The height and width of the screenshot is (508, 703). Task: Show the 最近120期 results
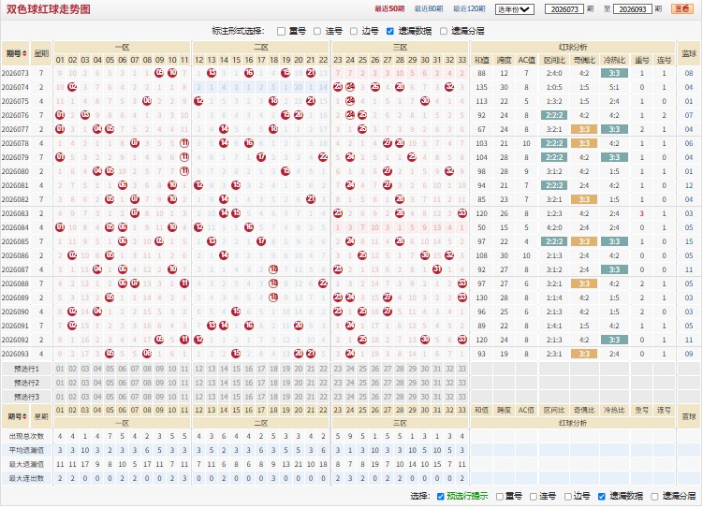pyautogui.click(x=469, y=9)
